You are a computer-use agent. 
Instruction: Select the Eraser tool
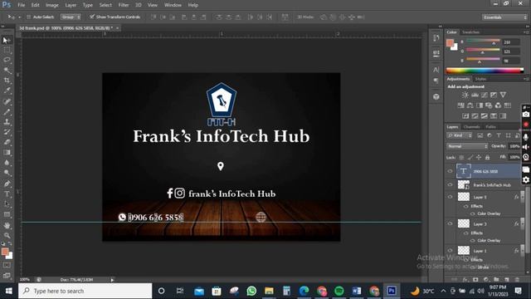coord(7,142)
